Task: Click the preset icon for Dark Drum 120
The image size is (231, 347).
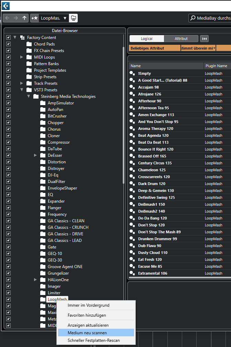Action: click(132, 183)
